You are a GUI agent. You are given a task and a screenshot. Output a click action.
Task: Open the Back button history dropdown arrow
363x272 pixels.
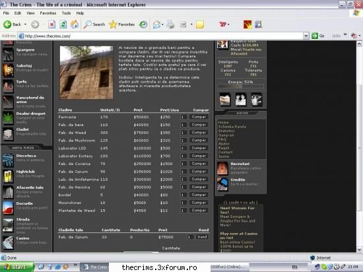coord(25,24)
